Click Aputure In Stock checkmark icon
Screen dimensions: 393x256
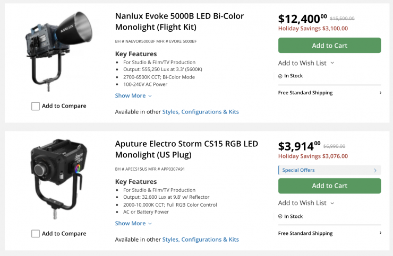(x=280, y=216)
